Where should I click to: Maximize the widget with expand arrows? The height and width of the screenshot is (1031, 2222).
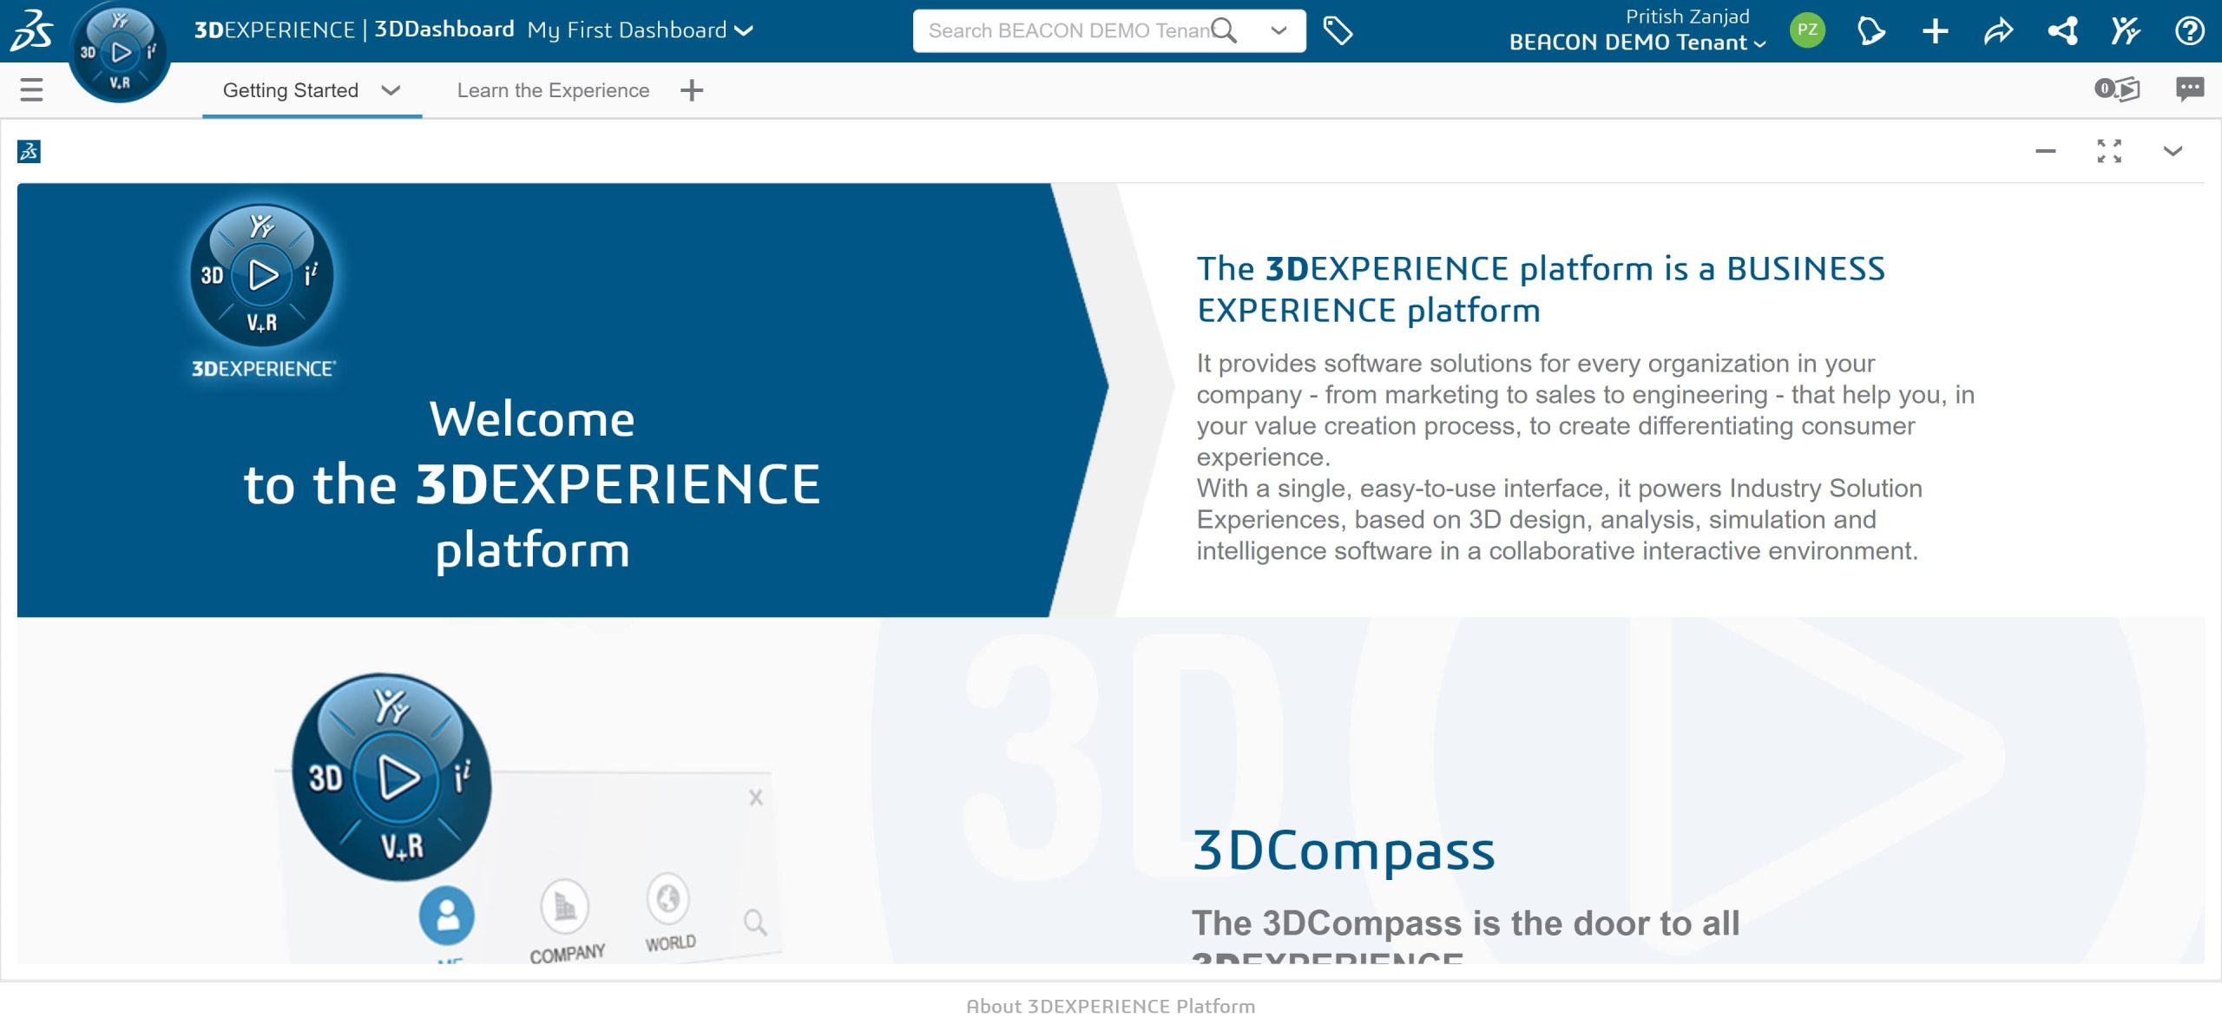tap(2109, 151)
